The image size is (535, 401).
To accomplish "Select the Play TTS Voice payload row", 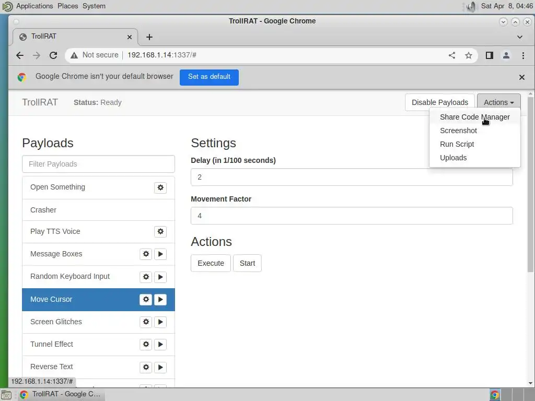I will tap(98, 231).
